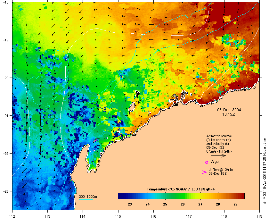Click the color bar value 26
Viewport: 269px width, 218px height.
[183, 204]
